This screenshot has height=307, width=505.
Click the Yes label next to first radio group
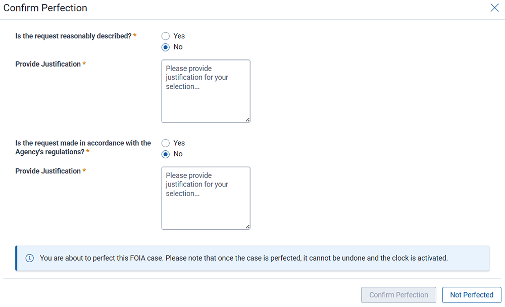[x=178, y=36]
